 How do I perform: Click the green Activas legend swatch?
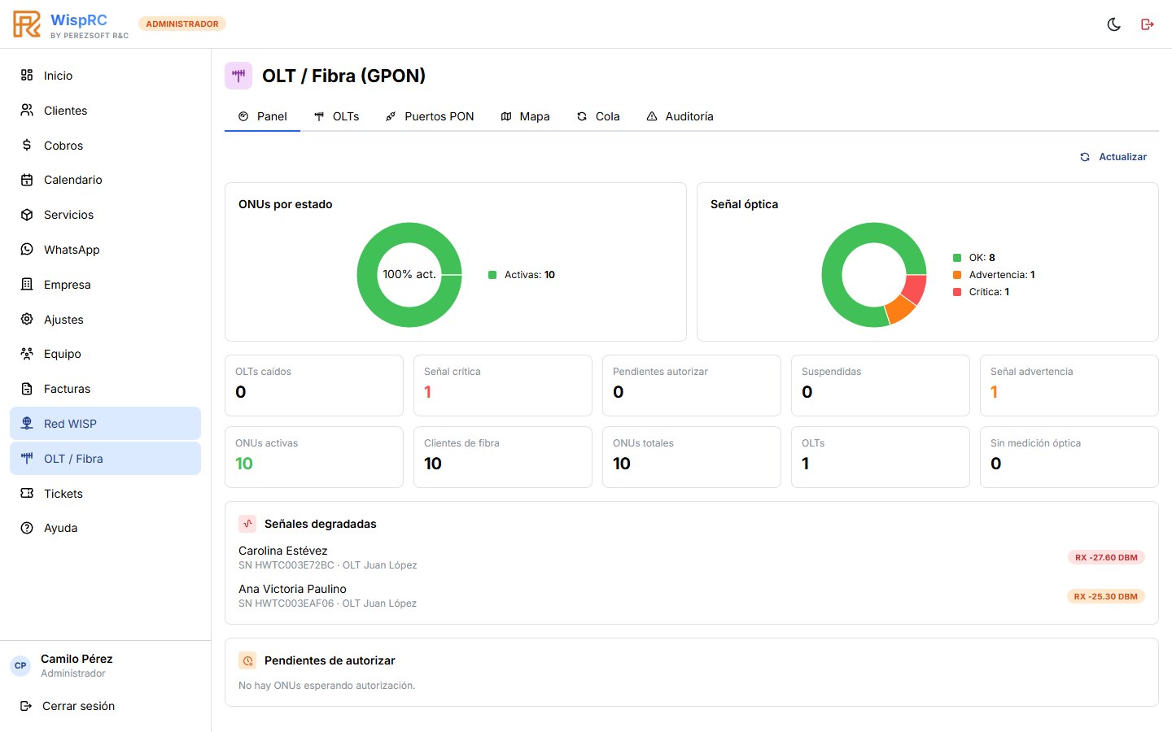tap(492, 275)
